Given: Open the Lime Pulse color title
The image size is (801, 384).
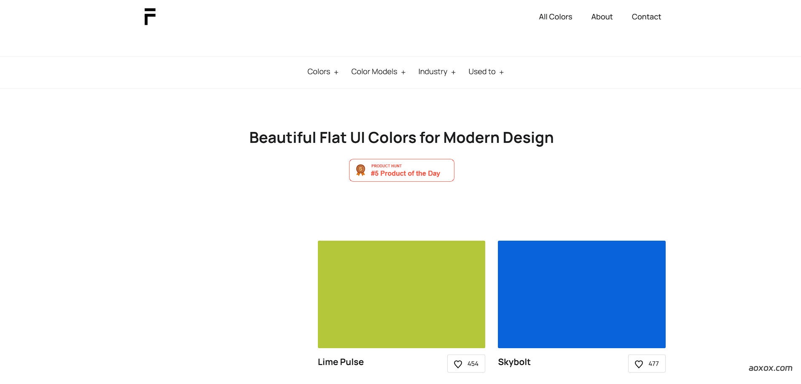Looking at the screenshot, I should coord(341,362).
